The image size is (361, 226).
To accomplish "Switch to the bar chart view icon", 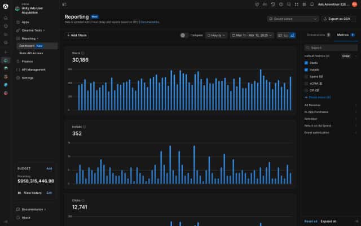I will (292, 35).
